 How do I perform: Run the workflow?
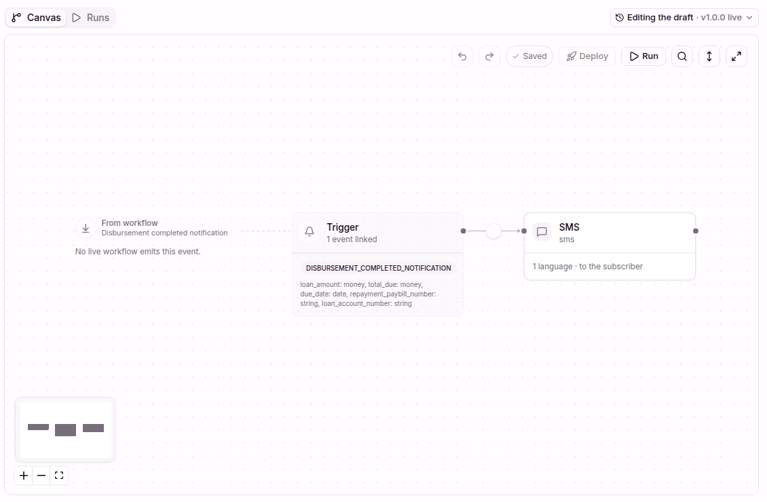643,56
